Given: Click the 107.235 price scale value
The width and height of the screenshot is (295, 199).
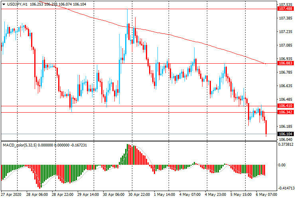Looking at the screenshot, I should click(x=285, y=31).
